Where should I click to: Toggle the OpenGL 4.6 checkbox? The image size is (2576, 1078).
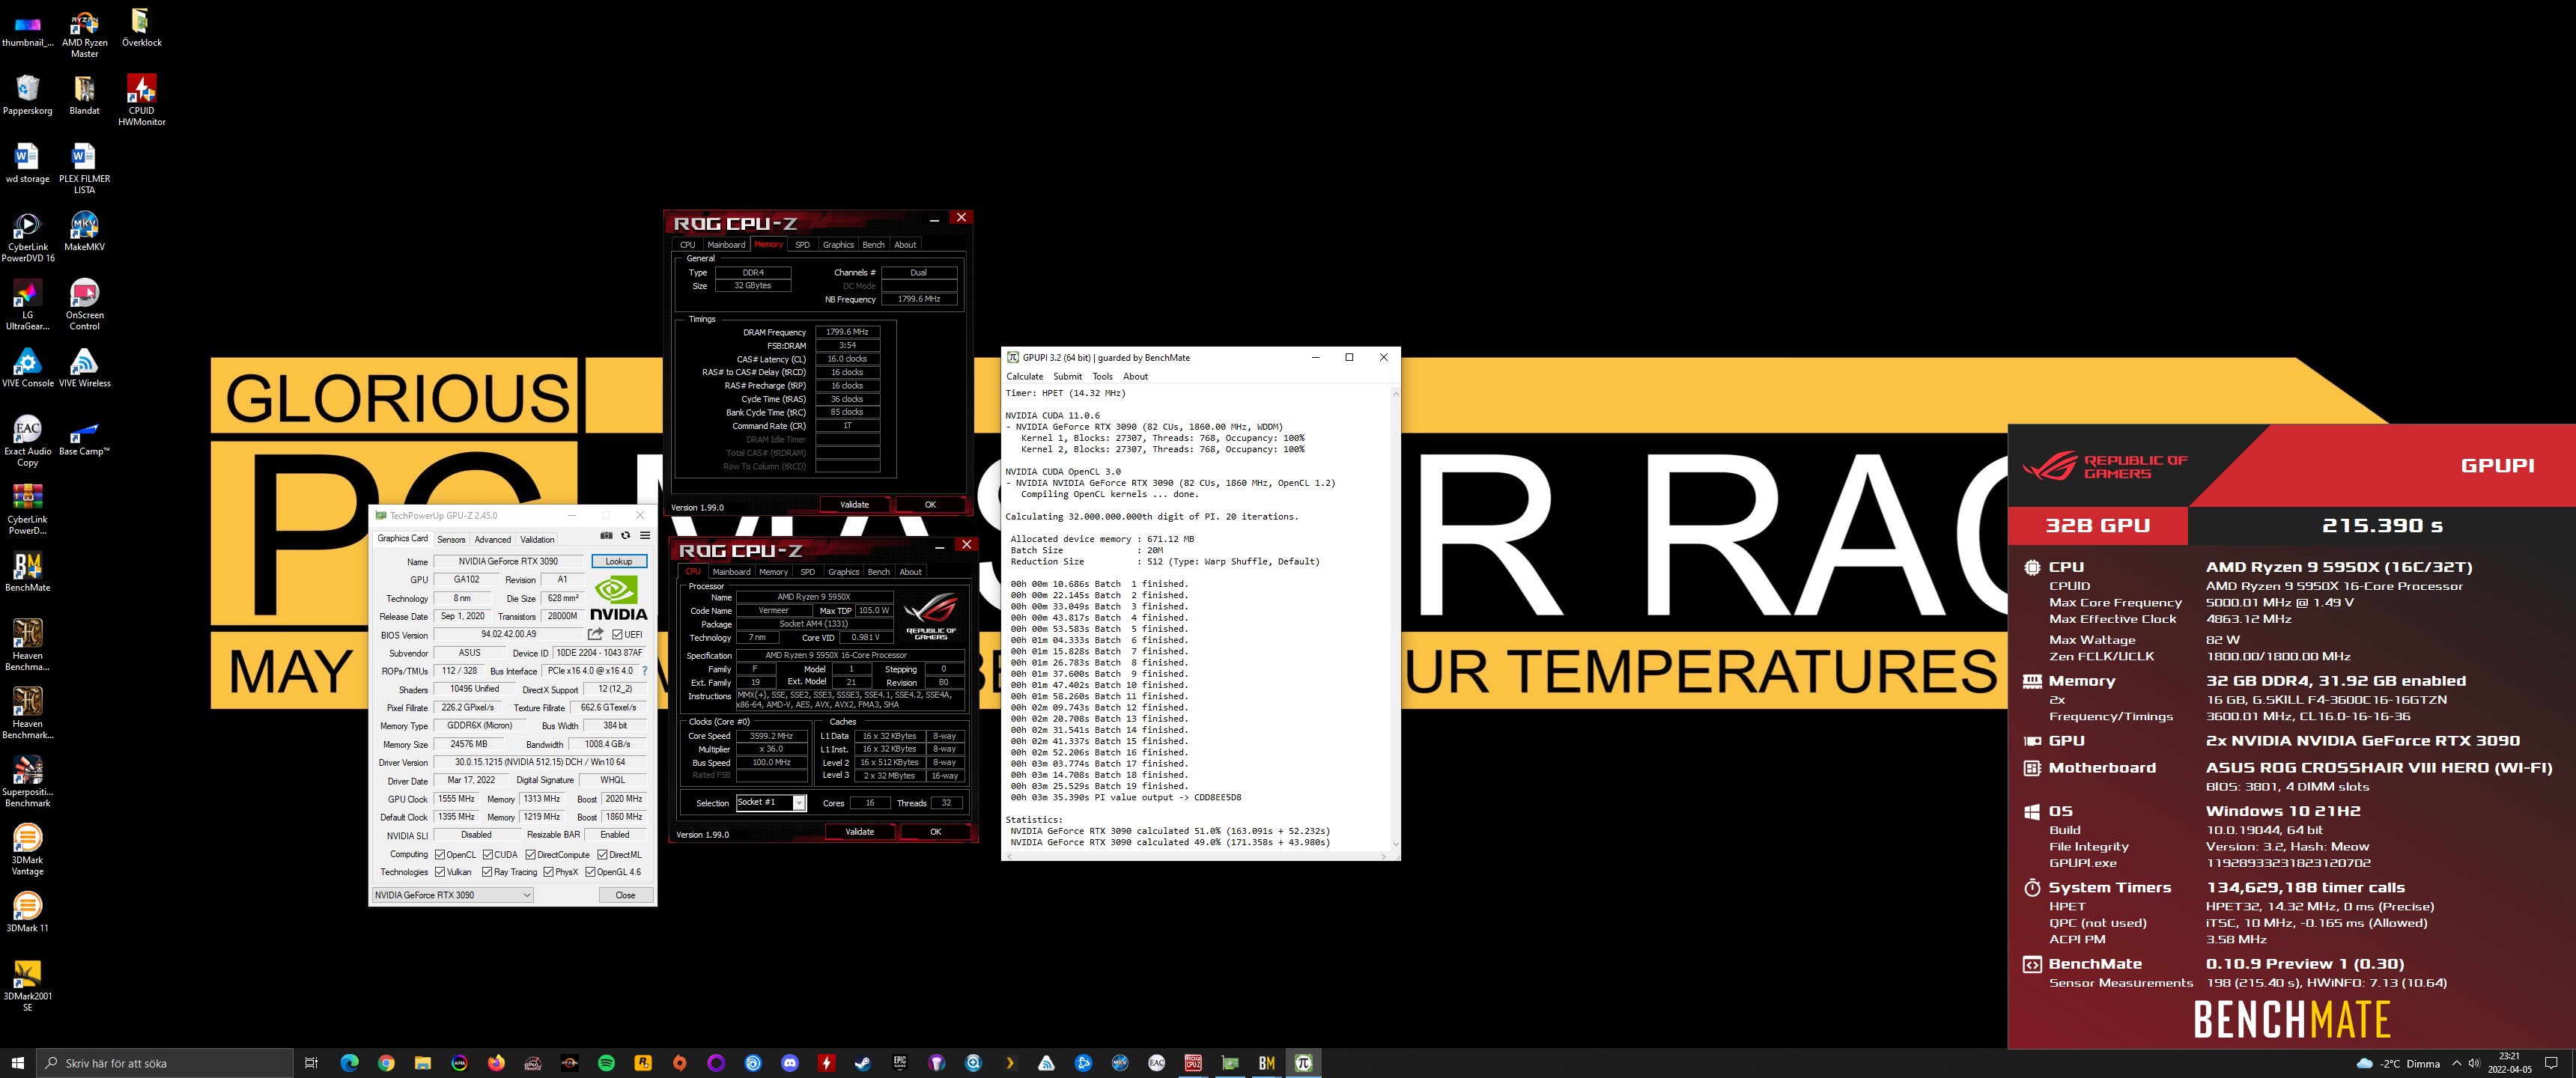(x=591, y=872)
